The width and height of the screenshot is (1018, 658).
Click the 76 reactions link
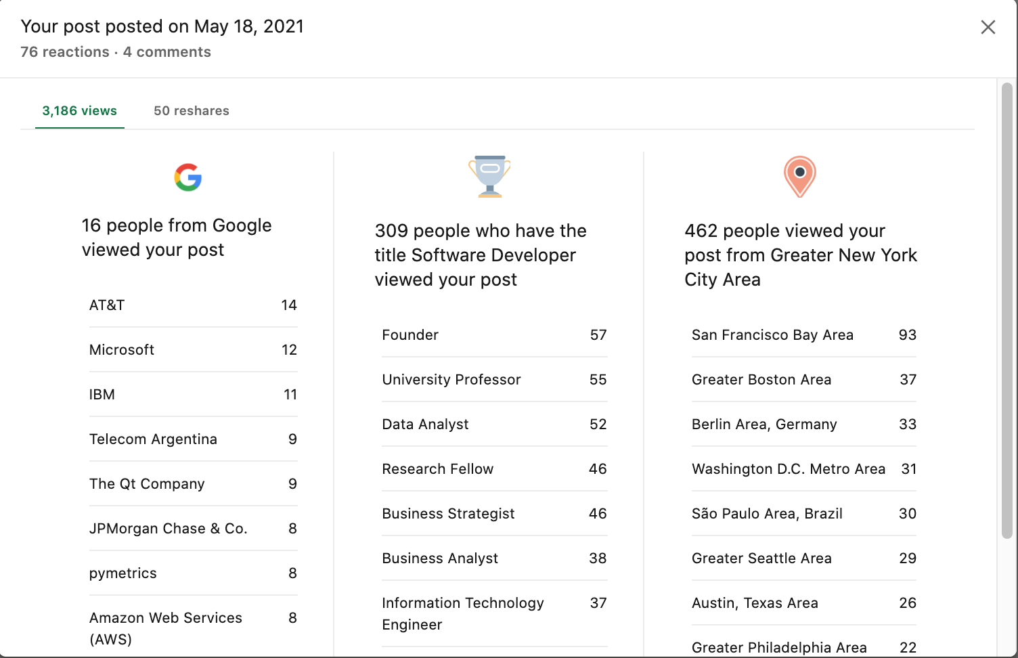pyautogui.click(x=65, y=52)
